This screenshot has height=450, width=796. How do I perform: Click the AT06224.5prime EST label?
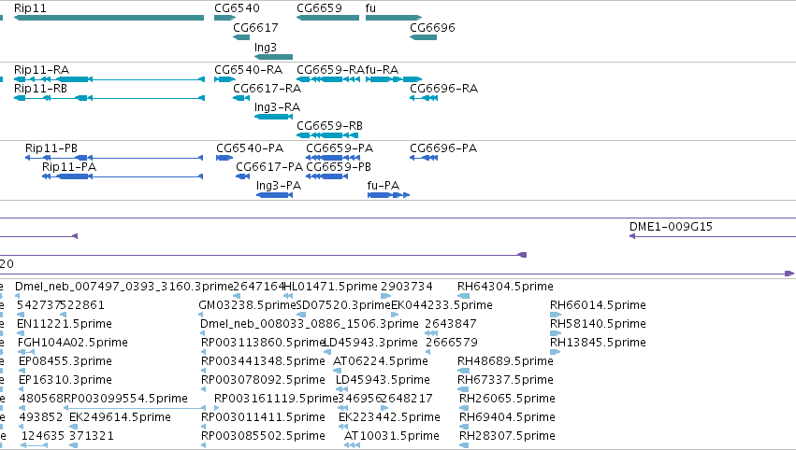pos(381,361)
